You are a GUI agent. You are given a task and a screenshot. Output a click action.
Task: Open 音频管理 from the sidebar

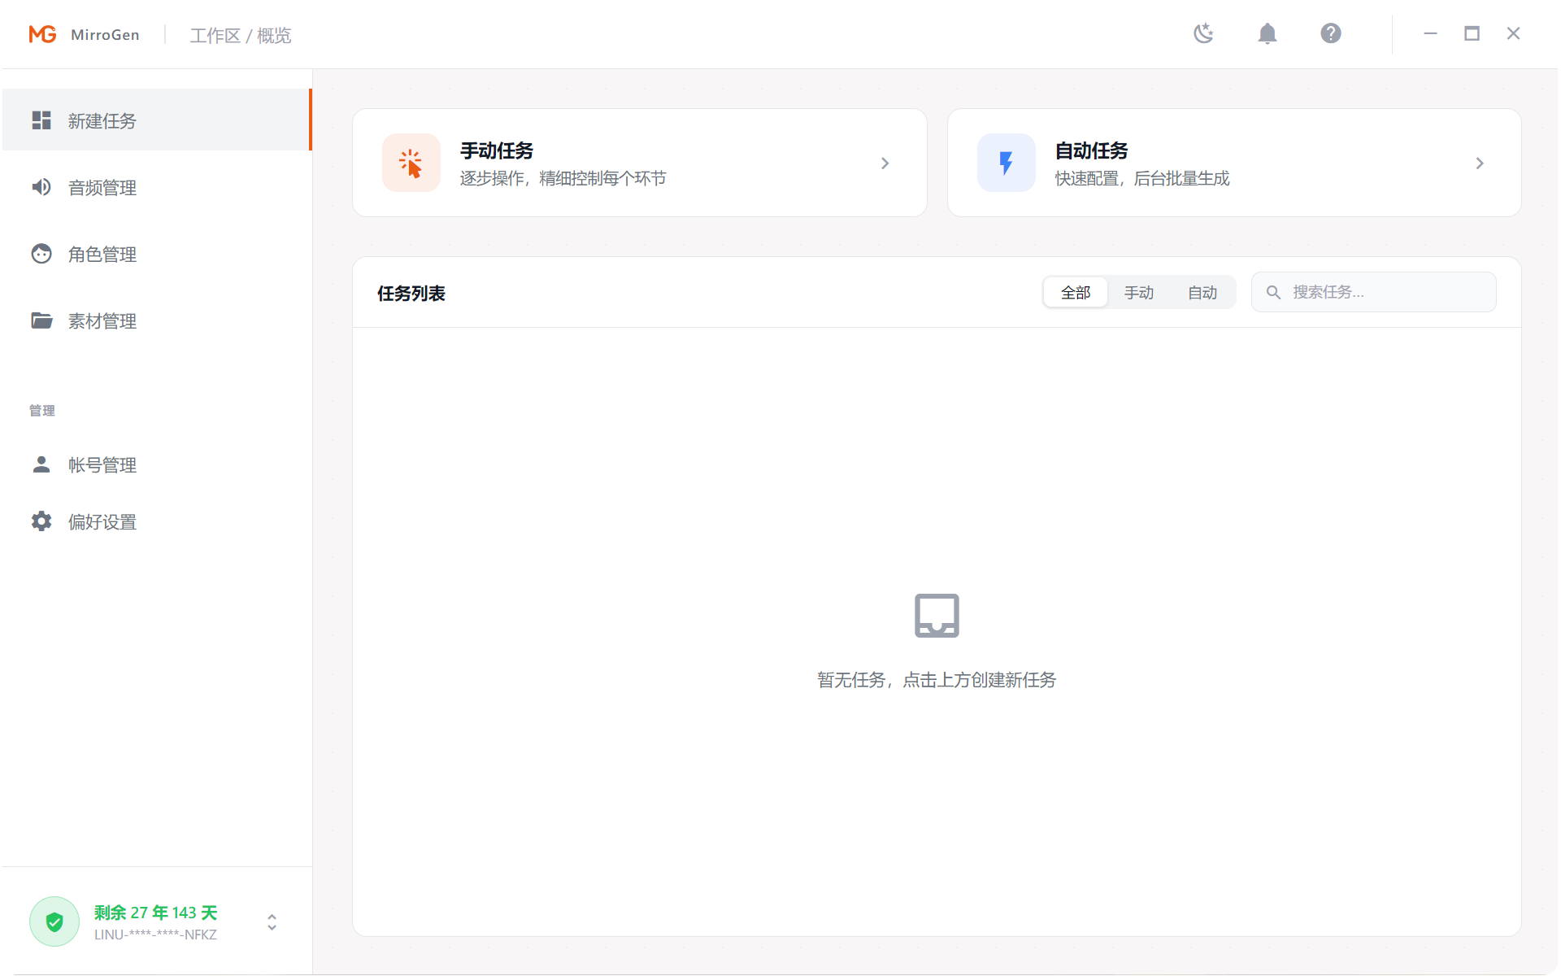(102, 187)
